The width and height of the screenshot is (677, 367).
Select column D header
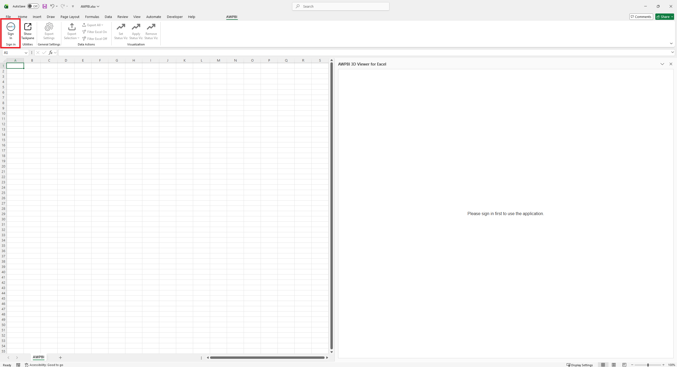pos(66,60)
